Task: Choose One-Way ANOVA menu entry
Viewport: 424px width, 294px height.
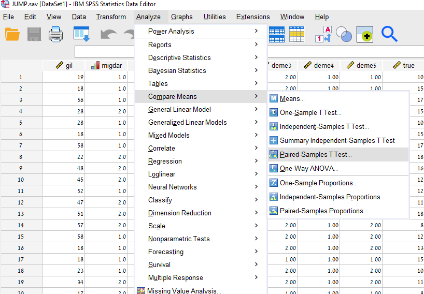Action: pyautogui.click(x=309, y=168)
